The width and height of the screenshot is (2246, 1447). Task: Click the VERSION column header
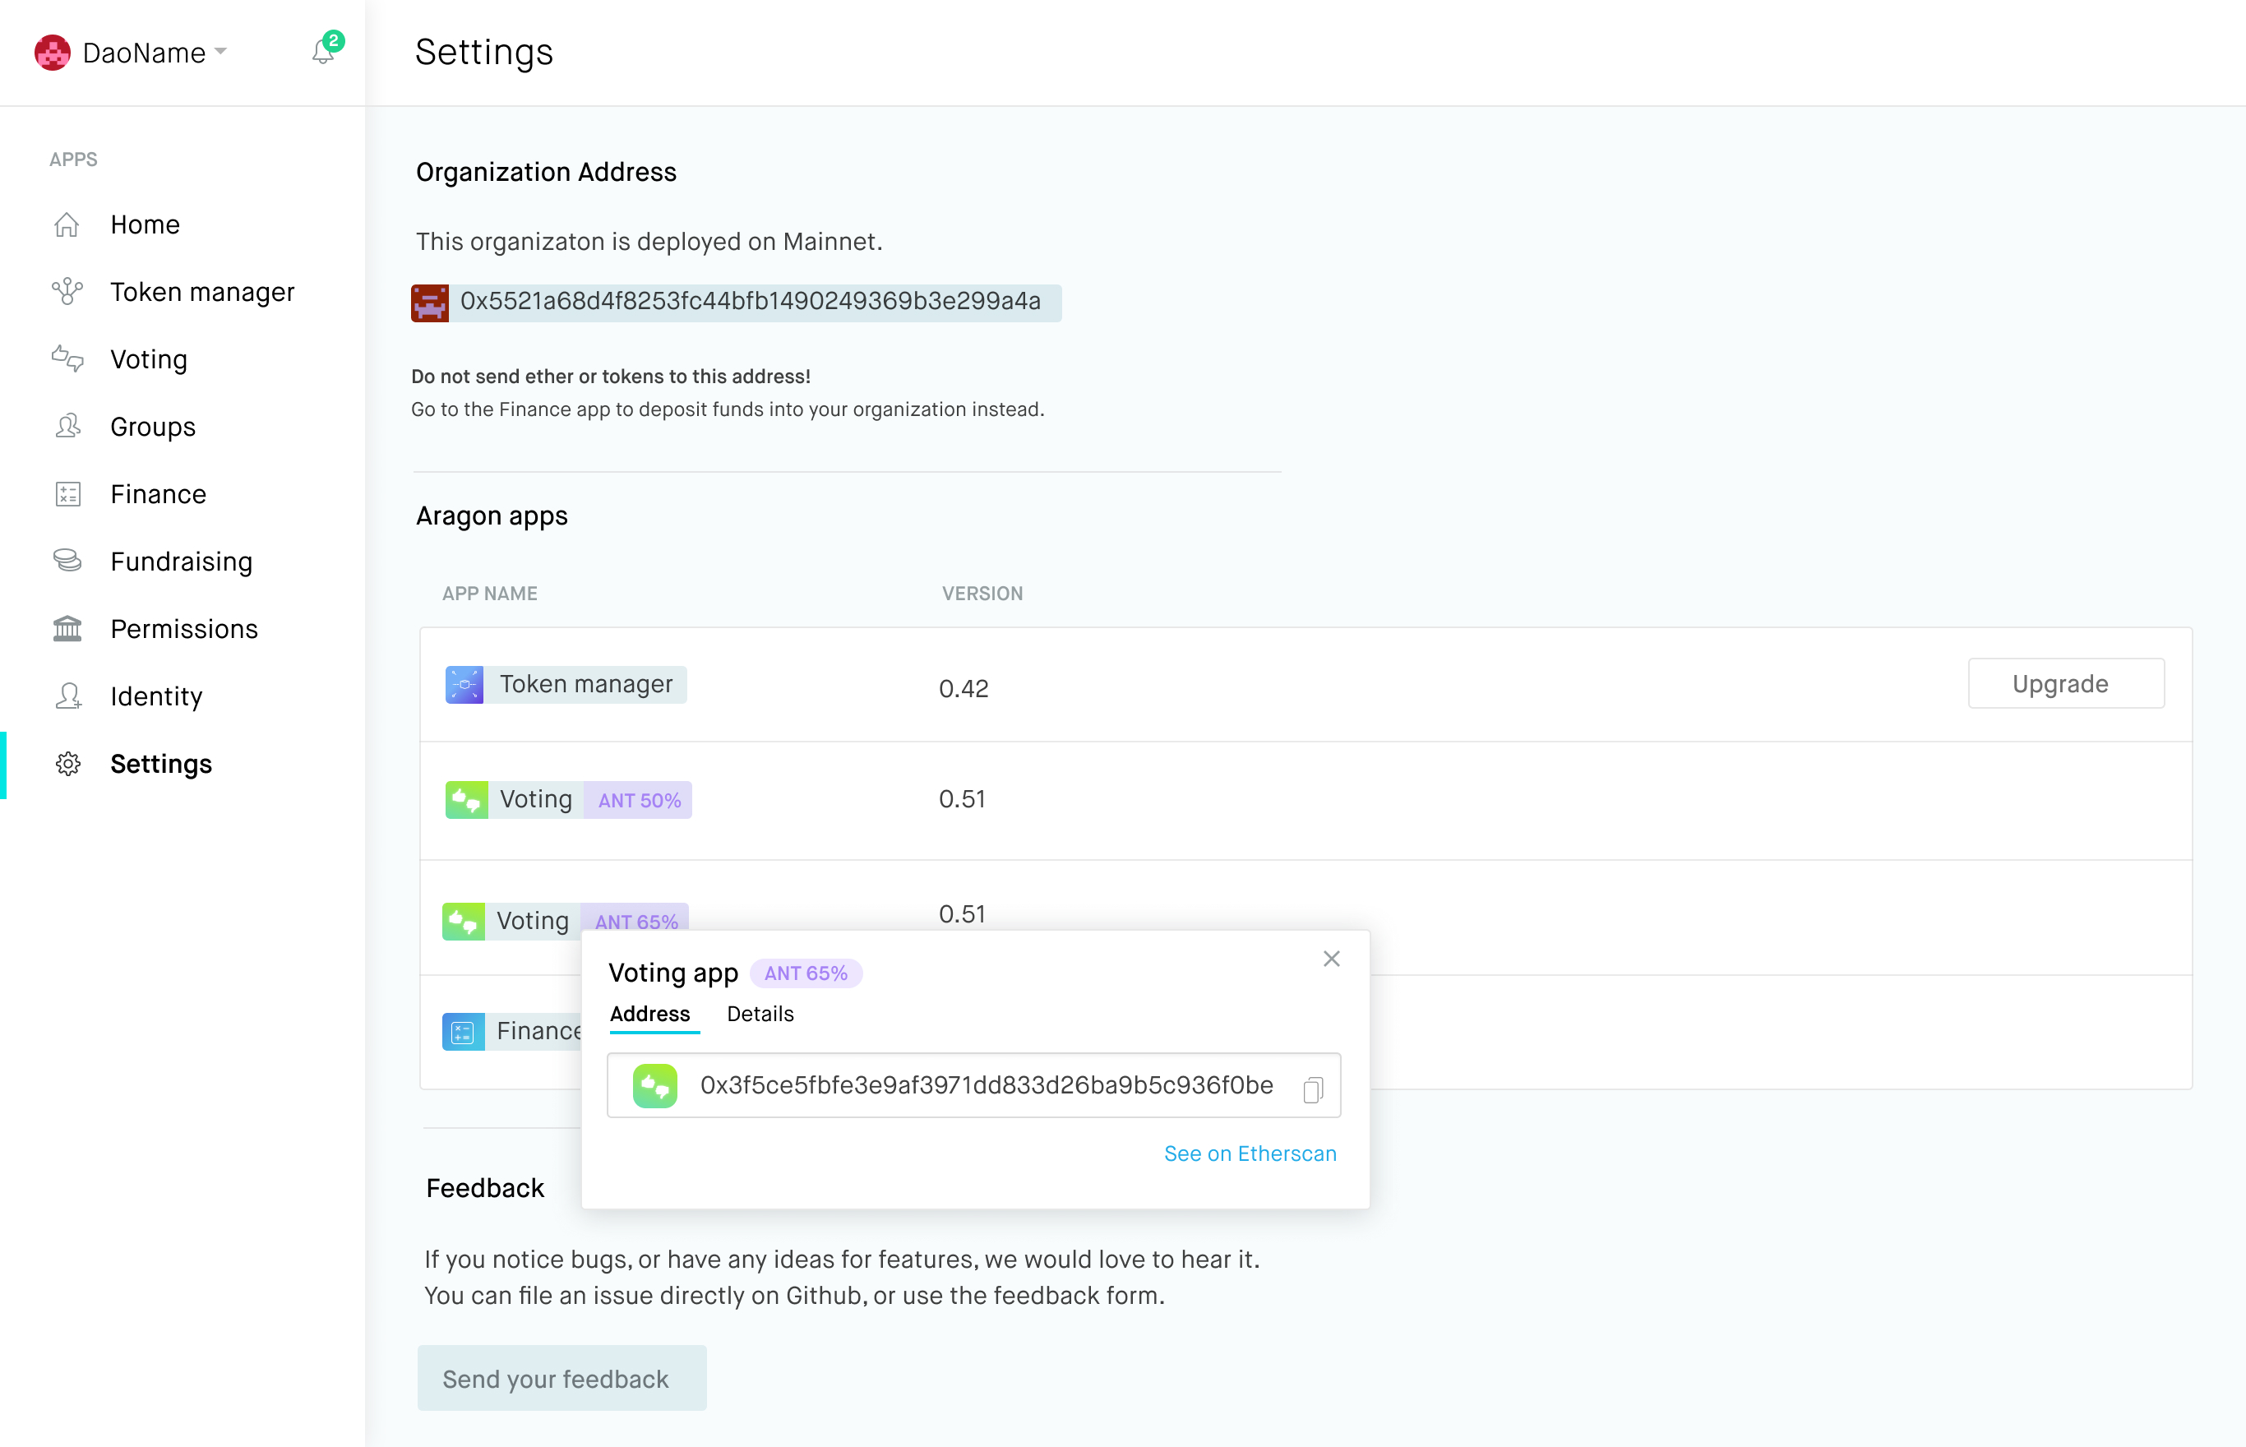tap(982, 594)
